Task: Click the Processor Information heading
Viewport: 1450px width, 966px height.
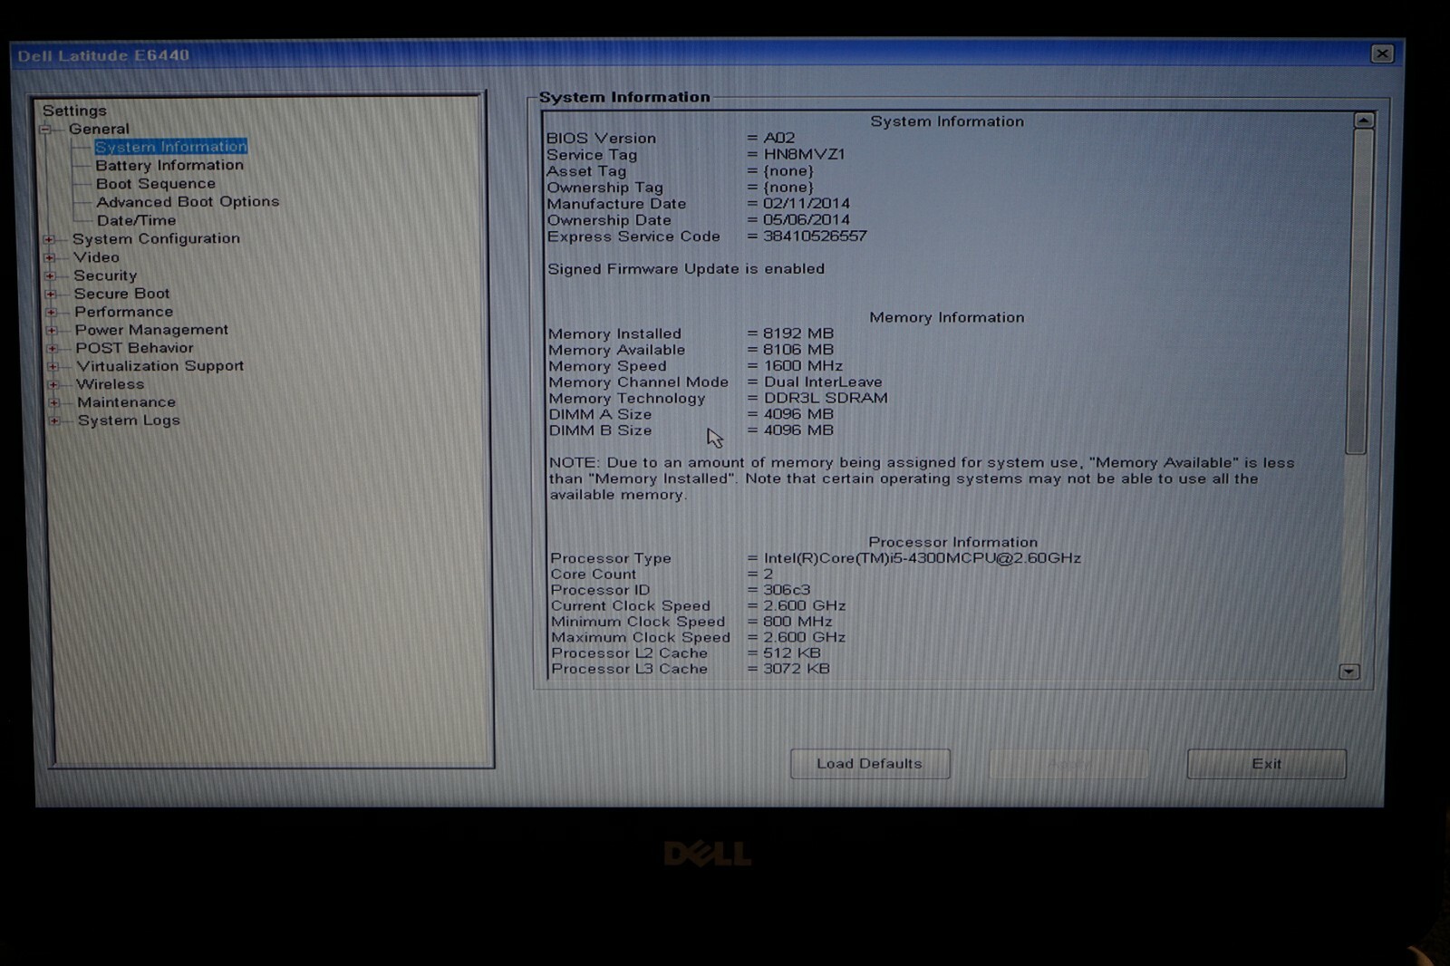Action: (953, 542)
